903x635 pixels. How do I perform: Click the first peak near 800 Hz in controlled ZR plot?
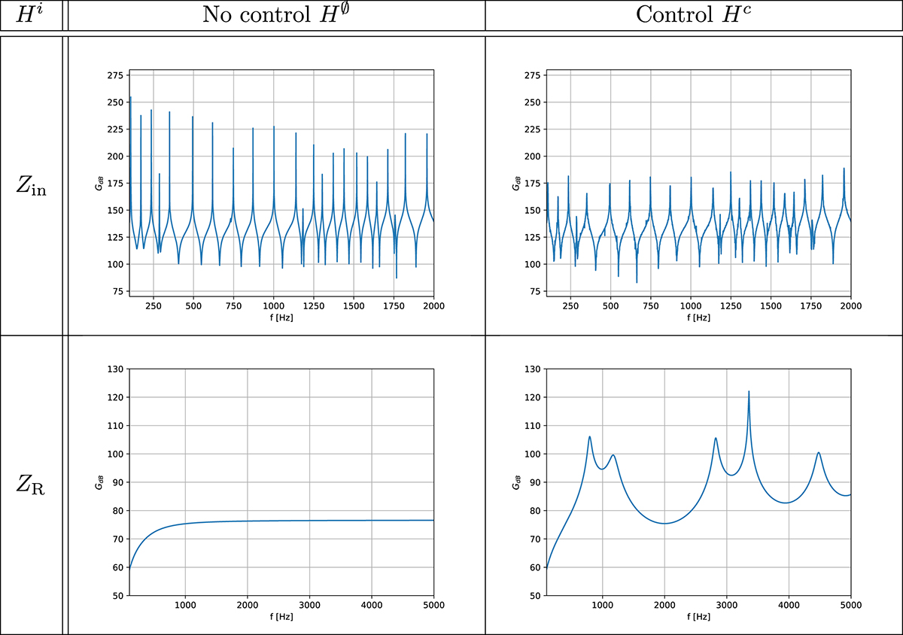[589, 437]
